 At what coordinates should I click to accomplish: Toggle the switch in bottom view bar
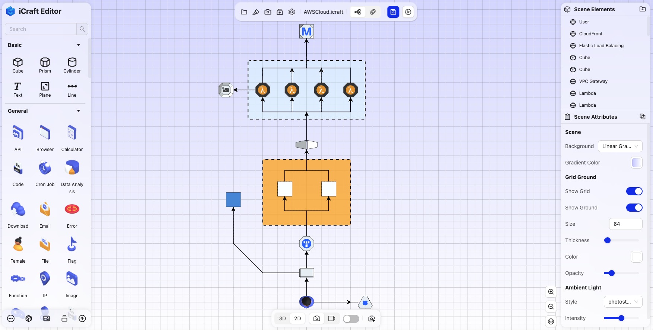click(x=351, y=319)
